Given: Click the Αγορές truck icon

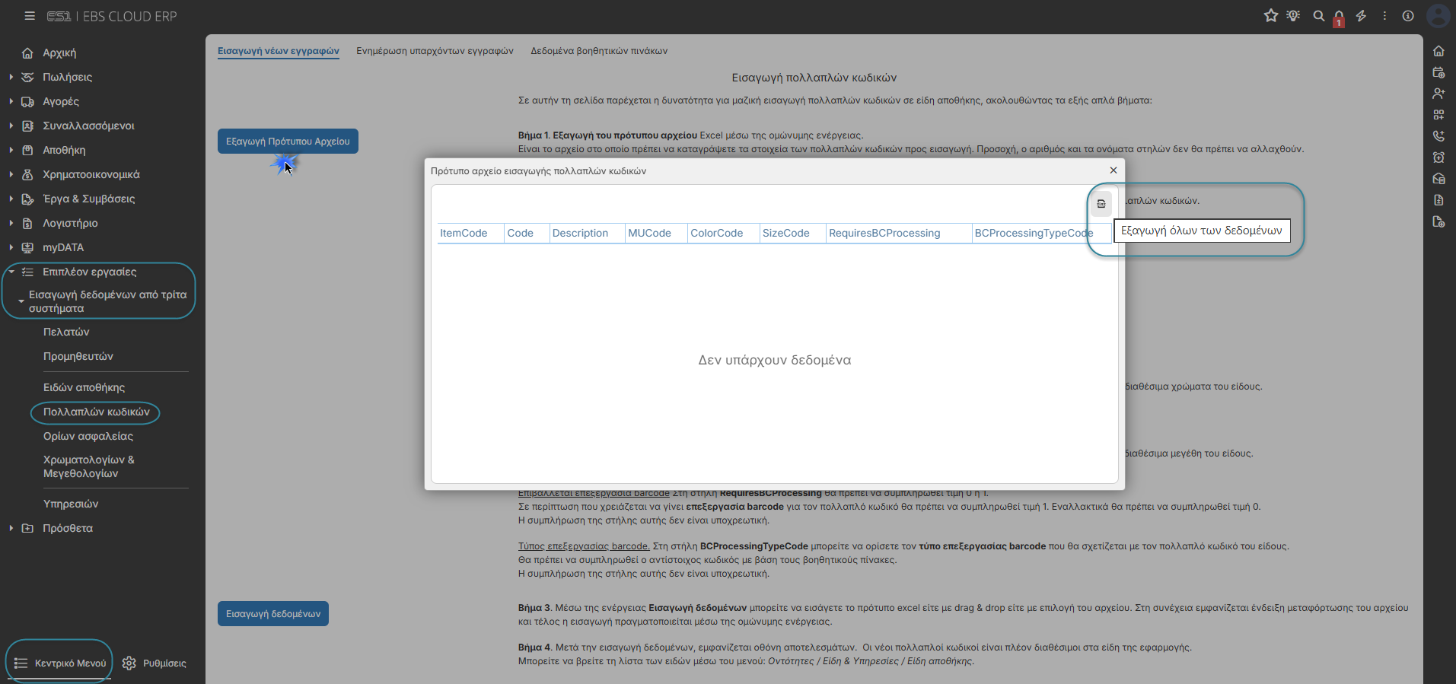Looking at the screenshot, I should tap(27, 101).
